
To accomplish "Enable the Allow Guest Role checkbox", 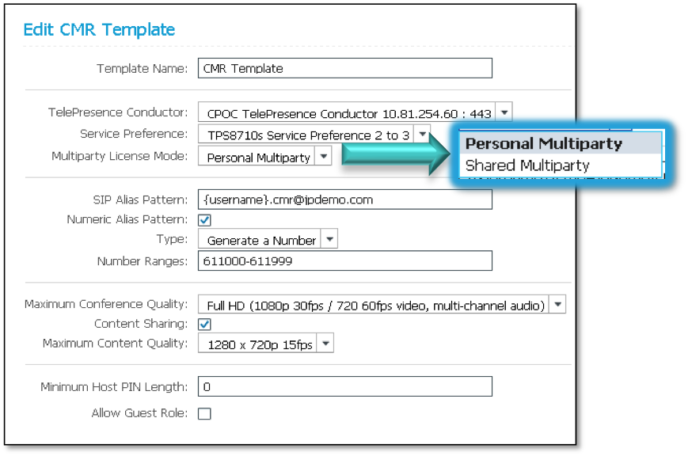I will pyautogui.click(x=204, y=413).
